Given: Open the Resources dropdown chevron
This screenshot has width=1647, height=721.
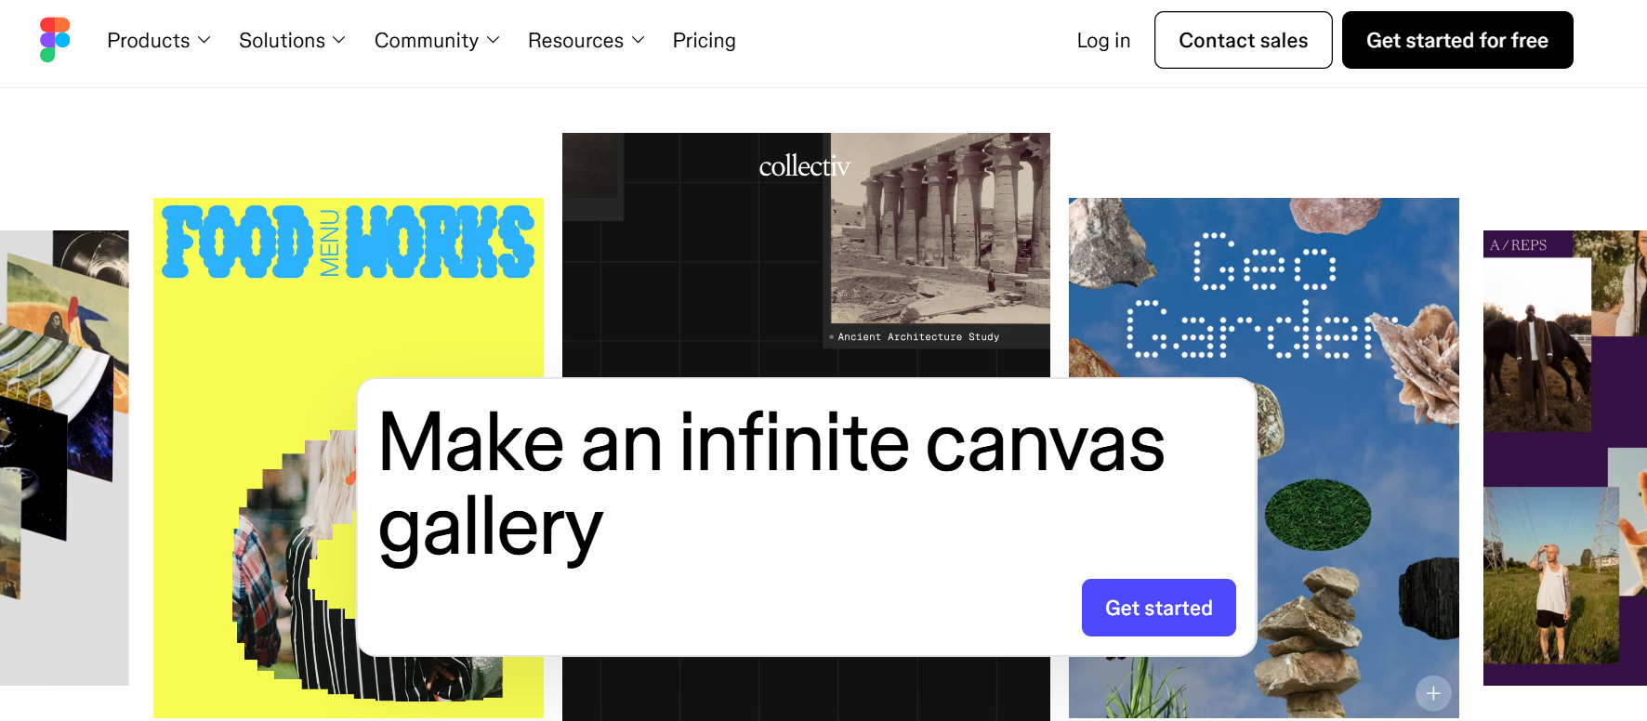Looking at the screenshot, I should pos(638,41).
